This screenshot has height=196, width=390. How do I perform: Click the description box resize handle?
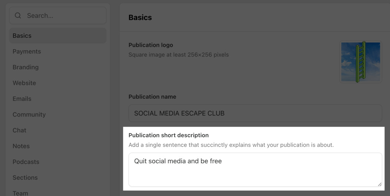coord(379,184)
